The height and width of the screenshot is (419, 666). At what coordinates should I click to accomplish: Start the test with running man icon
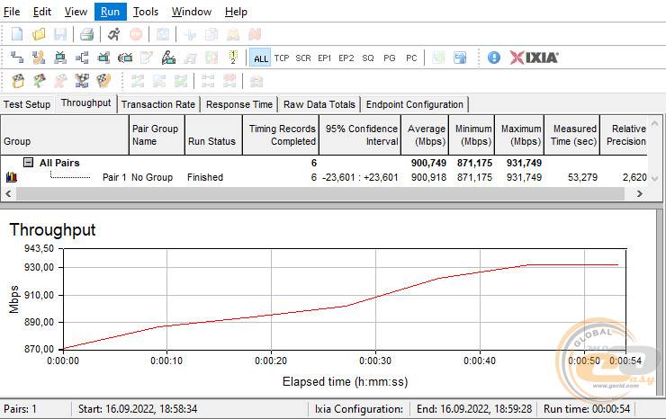(113, 34)
